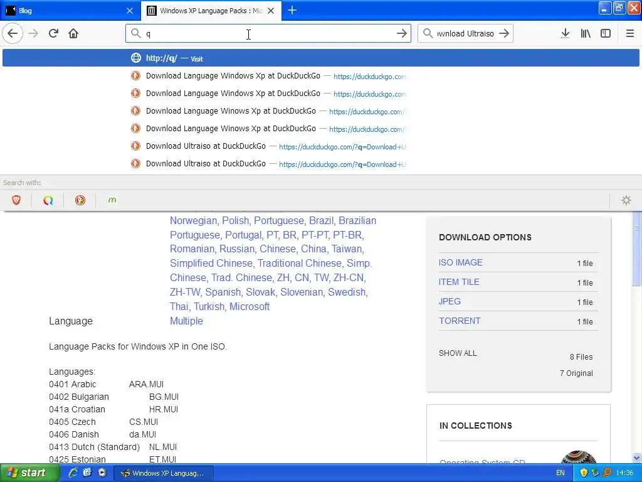Click the page vertical scrollbar thumb
The width and height of the screenshot is (642, 482).
tap(636, 250)
